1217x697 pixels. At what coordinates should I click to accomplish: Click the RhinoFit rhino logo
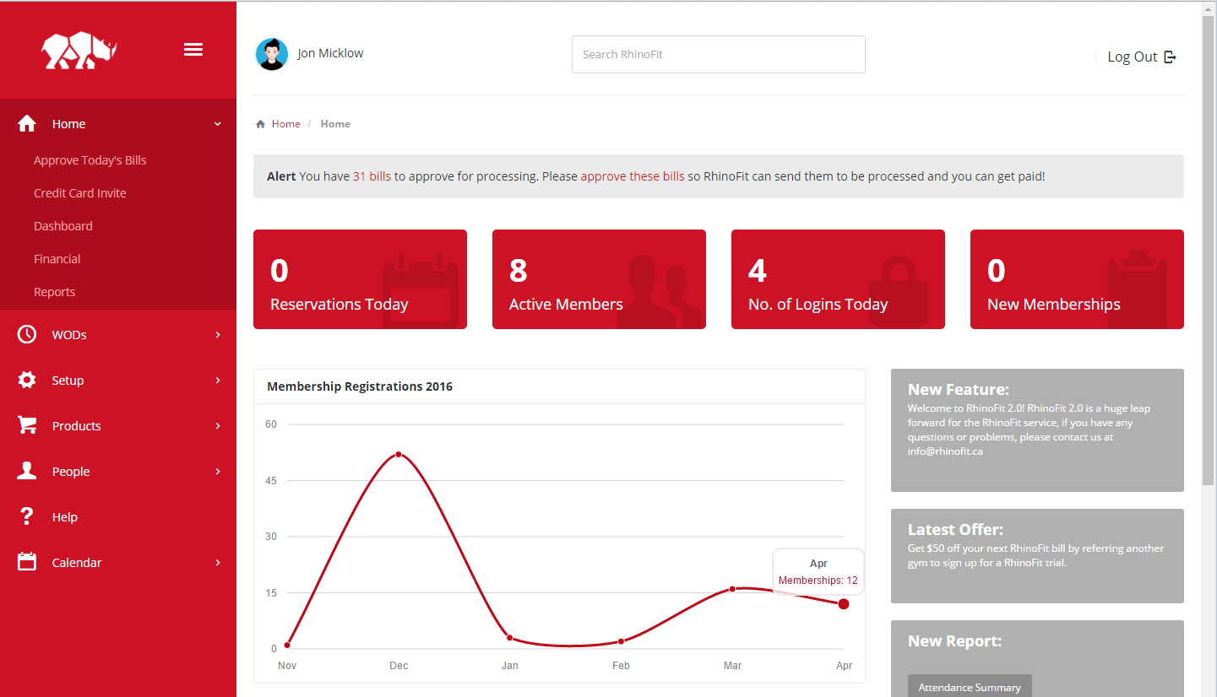(79, 51)
